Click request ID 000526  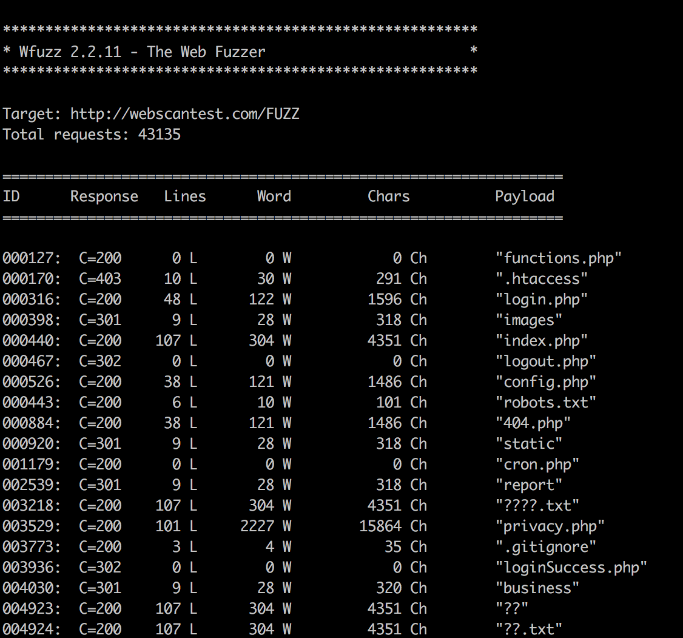tap(32, 382)
